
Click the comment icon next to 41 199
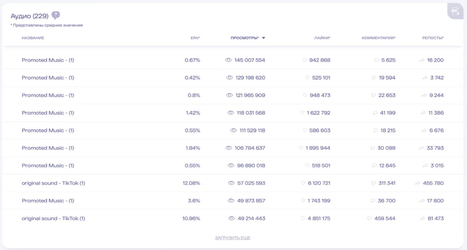[375, 113]
